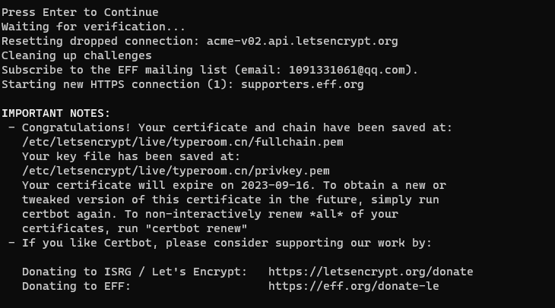Click the quoted "certbot renew" command

pos(196,228)
